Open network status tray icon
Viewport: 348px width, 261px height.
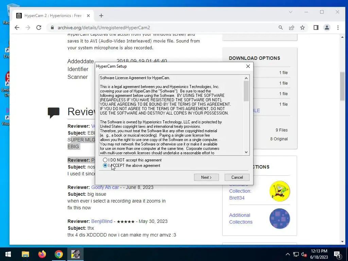pyautogui.click(x=296, y=254)
